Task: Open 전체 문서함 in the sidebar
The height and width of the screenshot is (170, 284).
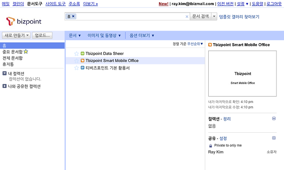Action: (x=12, y=58)
